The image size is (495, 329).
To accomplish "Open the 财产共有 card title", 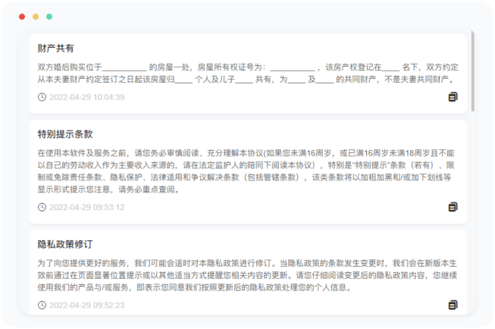I will click(55, 49).
